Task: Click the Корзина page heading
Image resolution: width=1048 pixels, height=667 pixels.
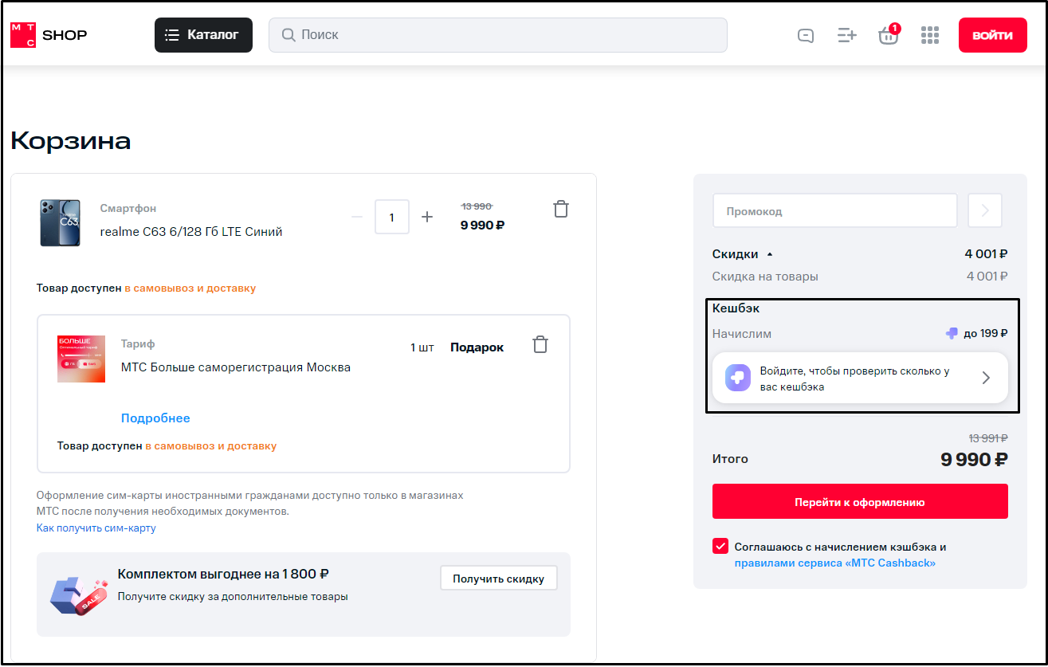Action: [x=71, y=141]
